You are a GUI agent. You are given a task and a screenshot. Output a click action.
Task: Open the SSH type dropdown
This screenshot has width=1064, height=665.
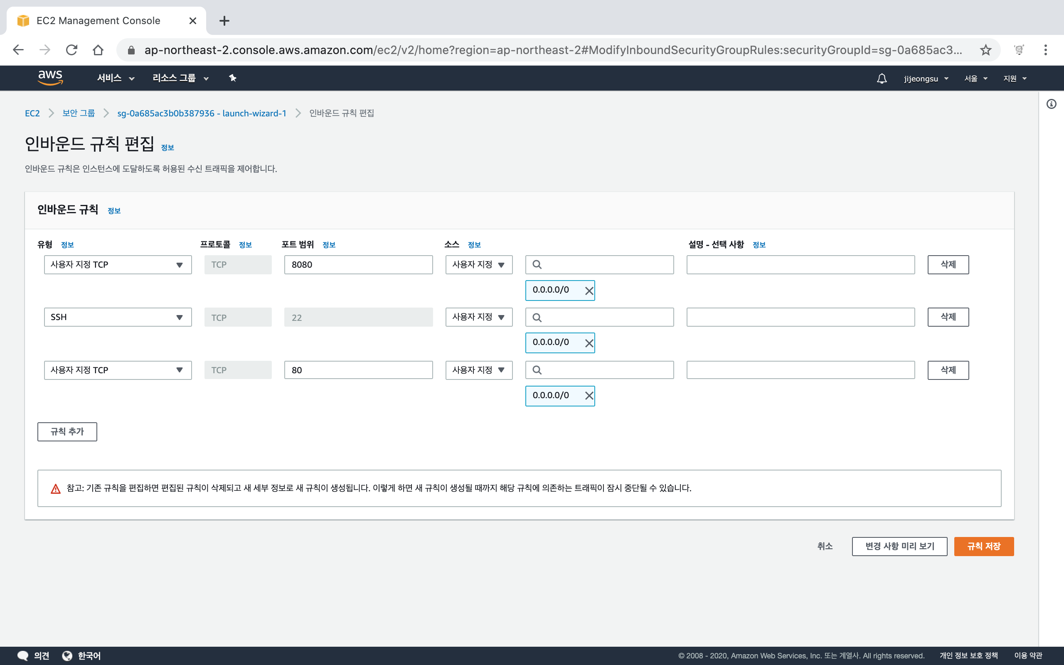tap(117, 317)
